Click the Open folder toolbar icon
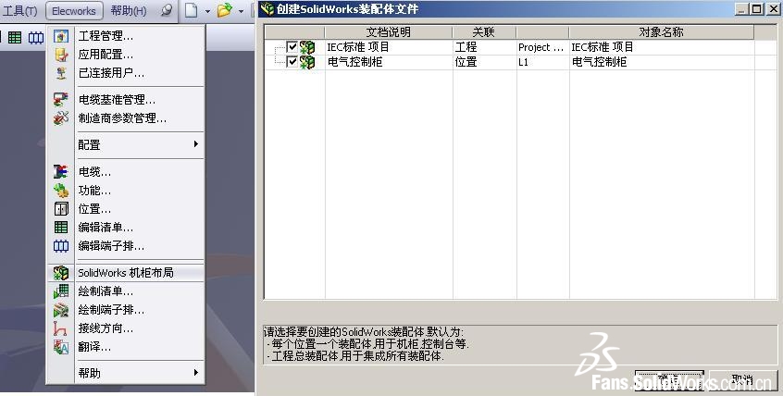The image size is (783, 396). pos(225,10)
